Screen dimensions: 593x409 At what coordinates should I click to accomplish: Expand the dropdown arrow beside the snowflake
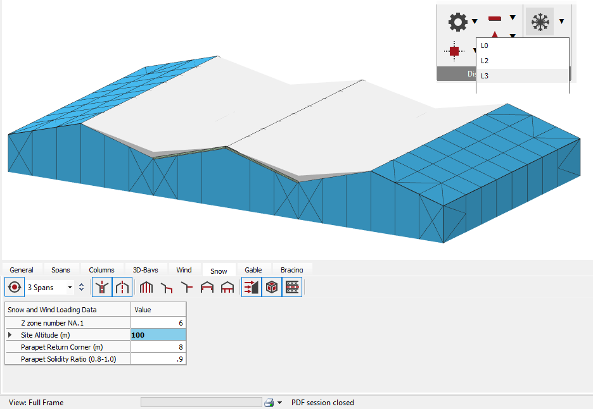pos(561,21)
